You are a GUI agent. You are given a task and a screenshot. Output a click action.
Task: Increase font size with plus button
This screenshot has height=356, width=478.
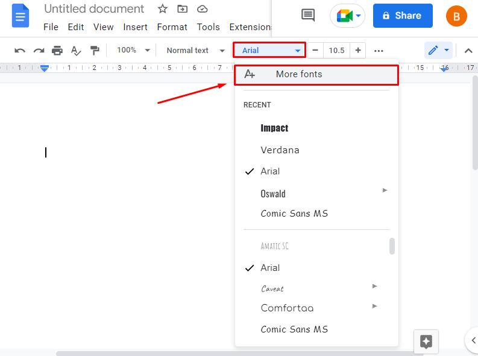tap(358, 51)
